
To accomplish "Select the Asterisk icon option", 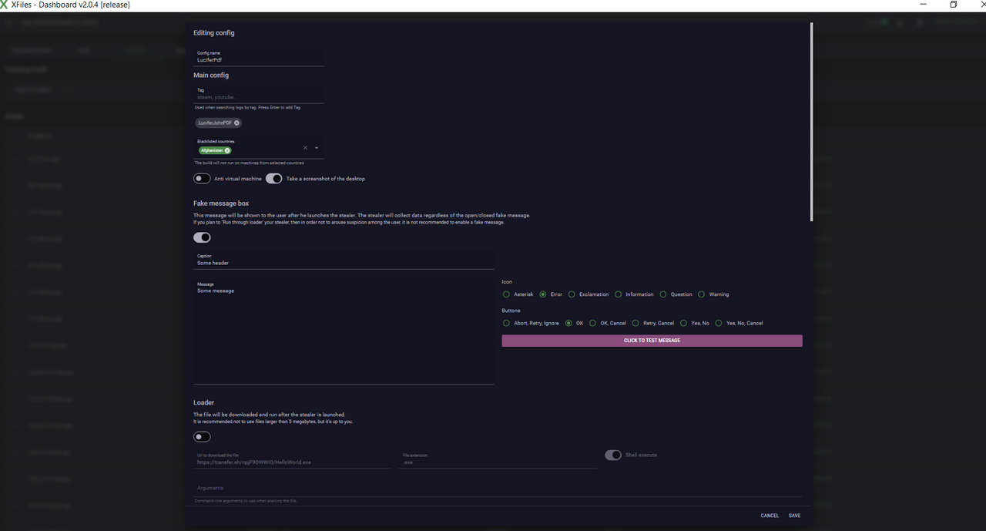I will coord(506,294).
